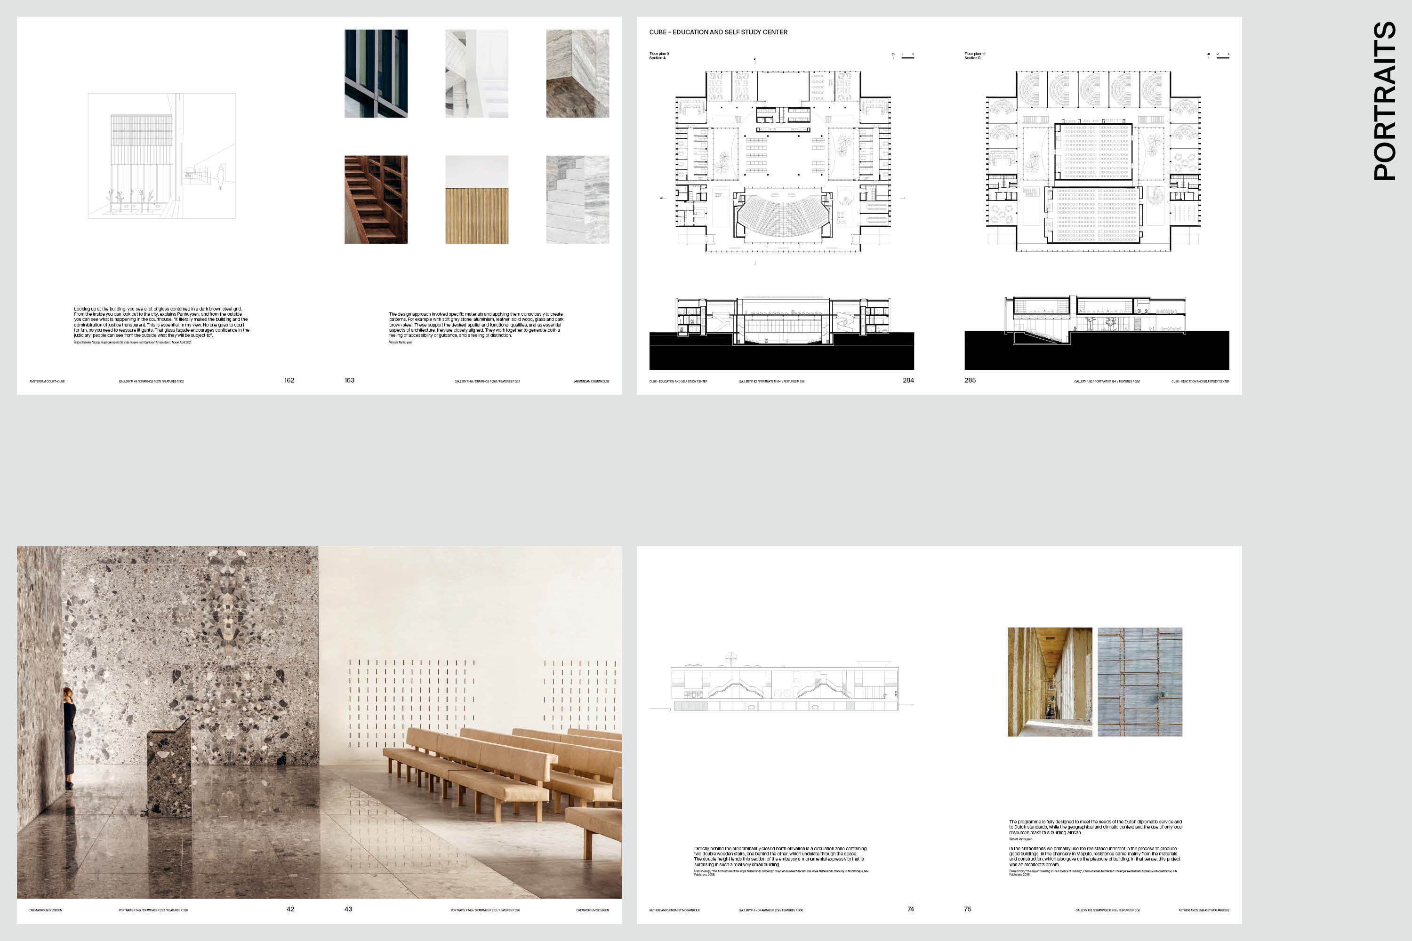Viewport: 1412px width, 941px height.
Task: Click the dark glass facade photo thumbnail
Action: [x=376, y=73]
